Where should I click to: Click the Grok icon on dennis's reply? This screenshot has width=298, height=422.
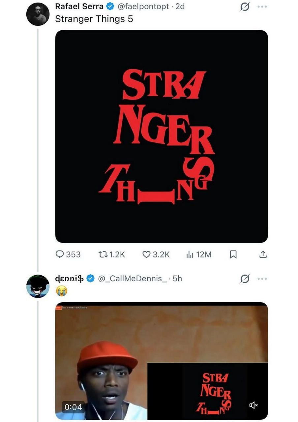point(244,279)
